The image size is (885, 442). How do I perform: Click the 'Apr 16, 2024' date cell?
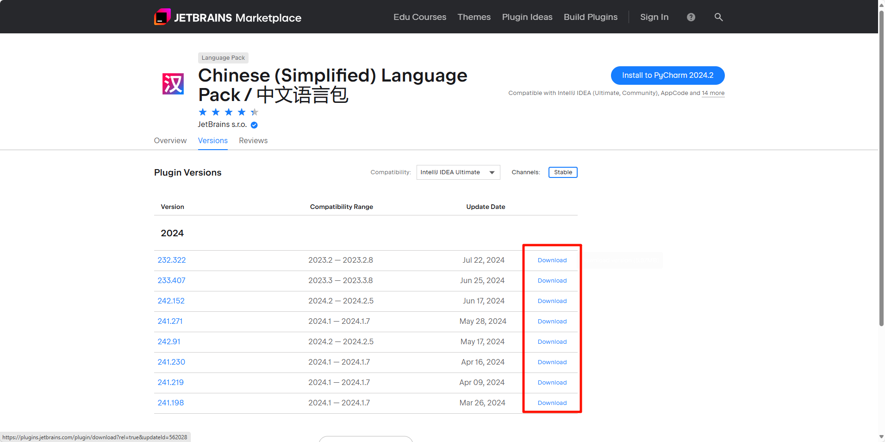(x=483, y=362)
